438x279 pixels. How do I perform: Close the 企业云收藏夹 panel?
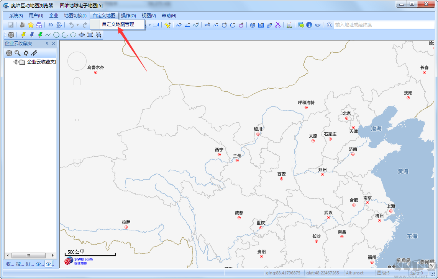[54, 44]
